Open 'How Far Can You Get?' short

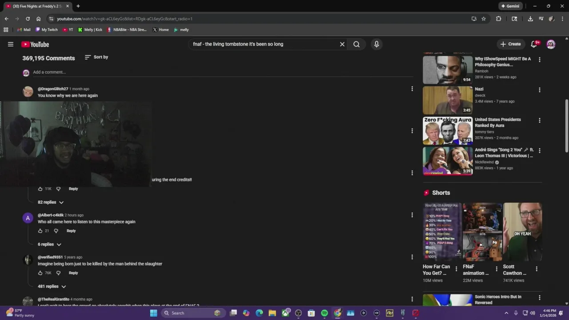coord(442,232)
